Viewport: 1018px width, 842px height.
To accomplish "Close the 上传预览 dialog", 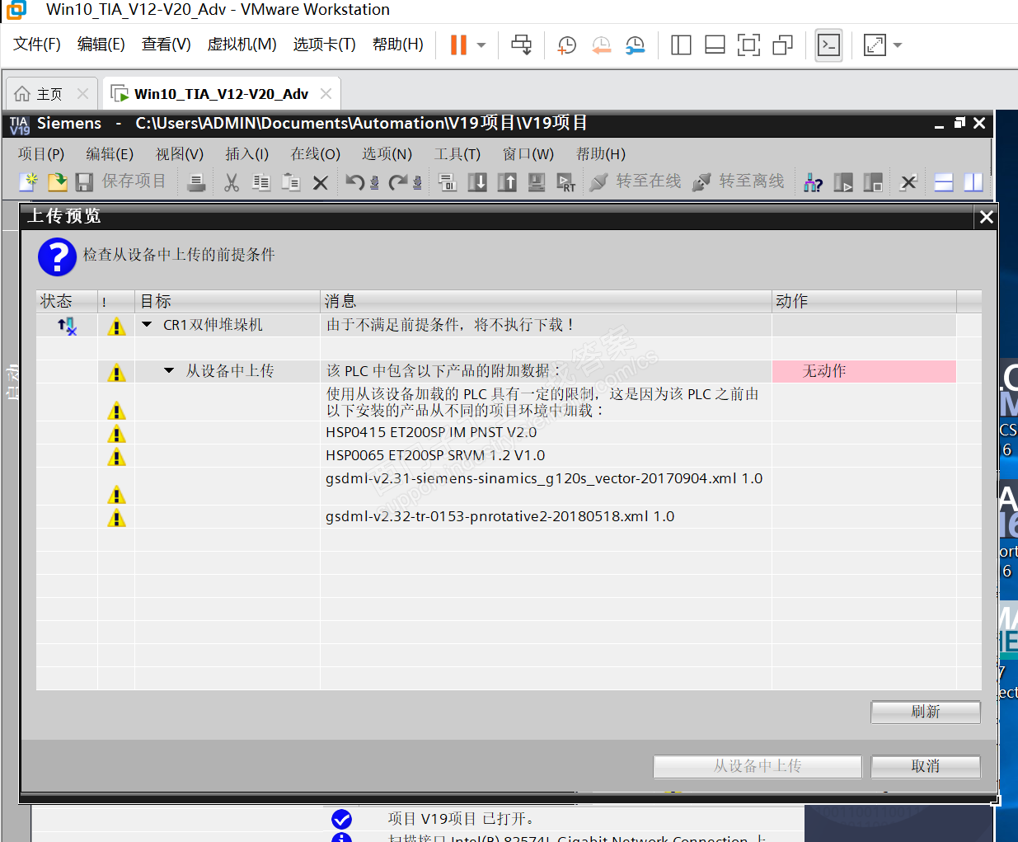I will [986, 217].
